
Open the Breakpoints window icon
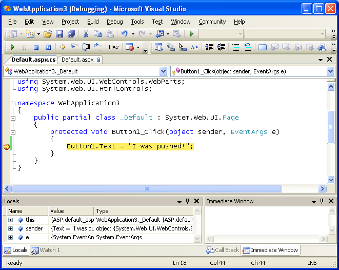(130, 47)
